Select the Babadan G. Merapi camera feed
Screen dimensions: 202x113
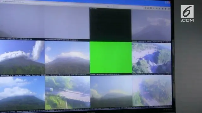pos(22,57)
